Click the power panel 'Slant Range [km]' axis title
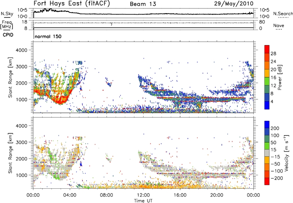This screenshot has height=203, width=293. (11, 77)
